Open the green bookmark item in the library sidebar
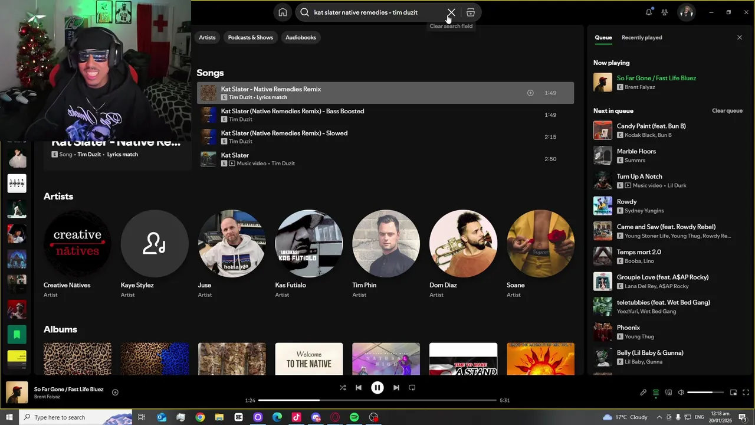Viewport: 755px width, 425px height. (x=17, y=335)
